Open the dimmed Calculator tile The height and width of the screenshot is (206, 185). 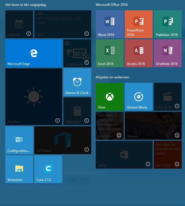coord(77,111)
